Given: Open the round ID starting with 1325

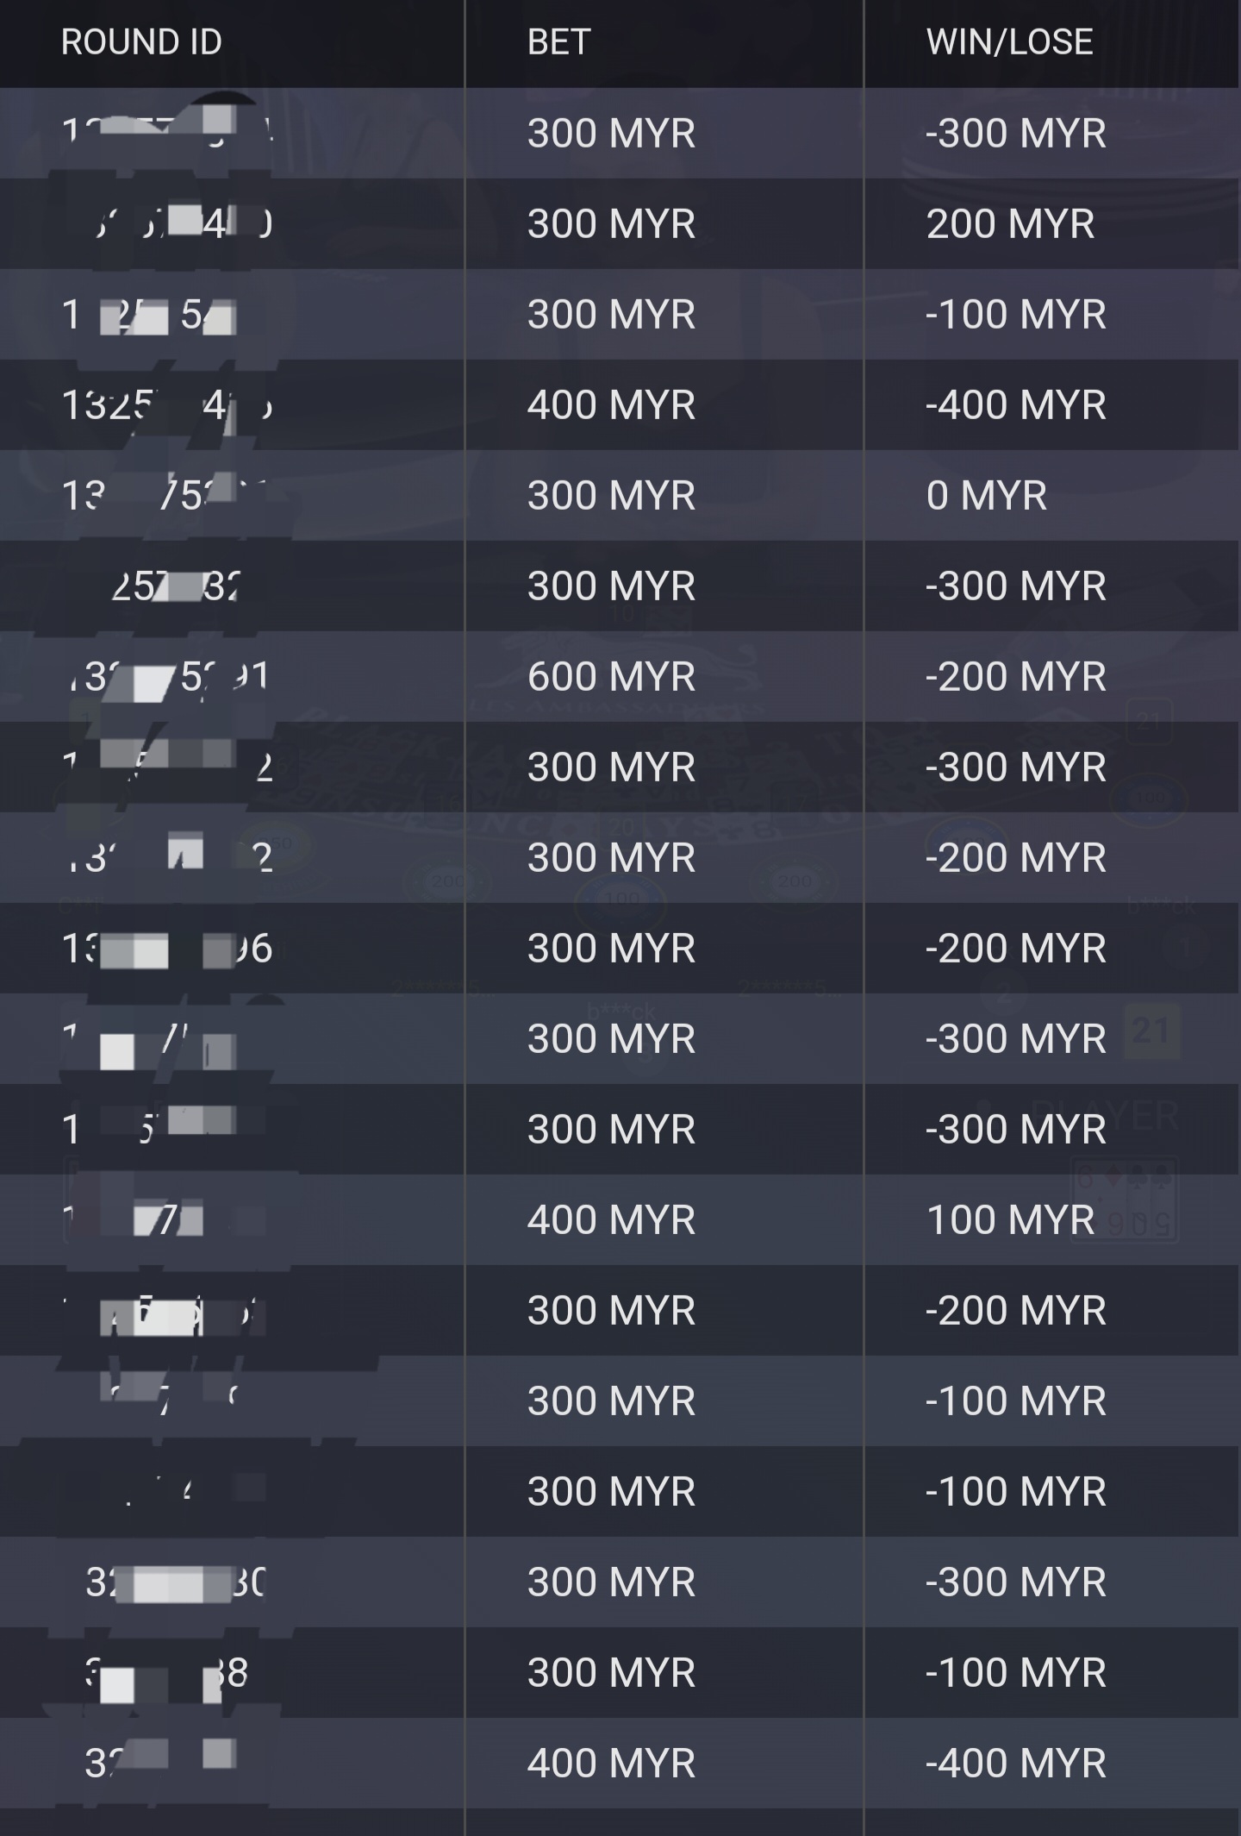Looking at the screenshot, I should point(167,404).
